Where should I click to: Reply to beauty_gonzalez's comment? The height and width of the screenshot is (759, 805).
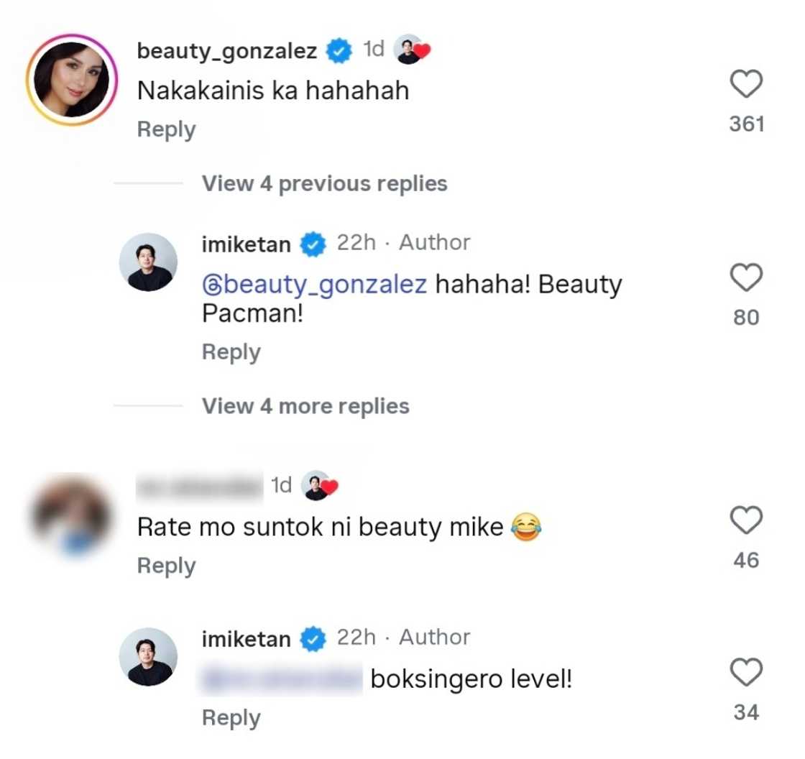[165, 129]
